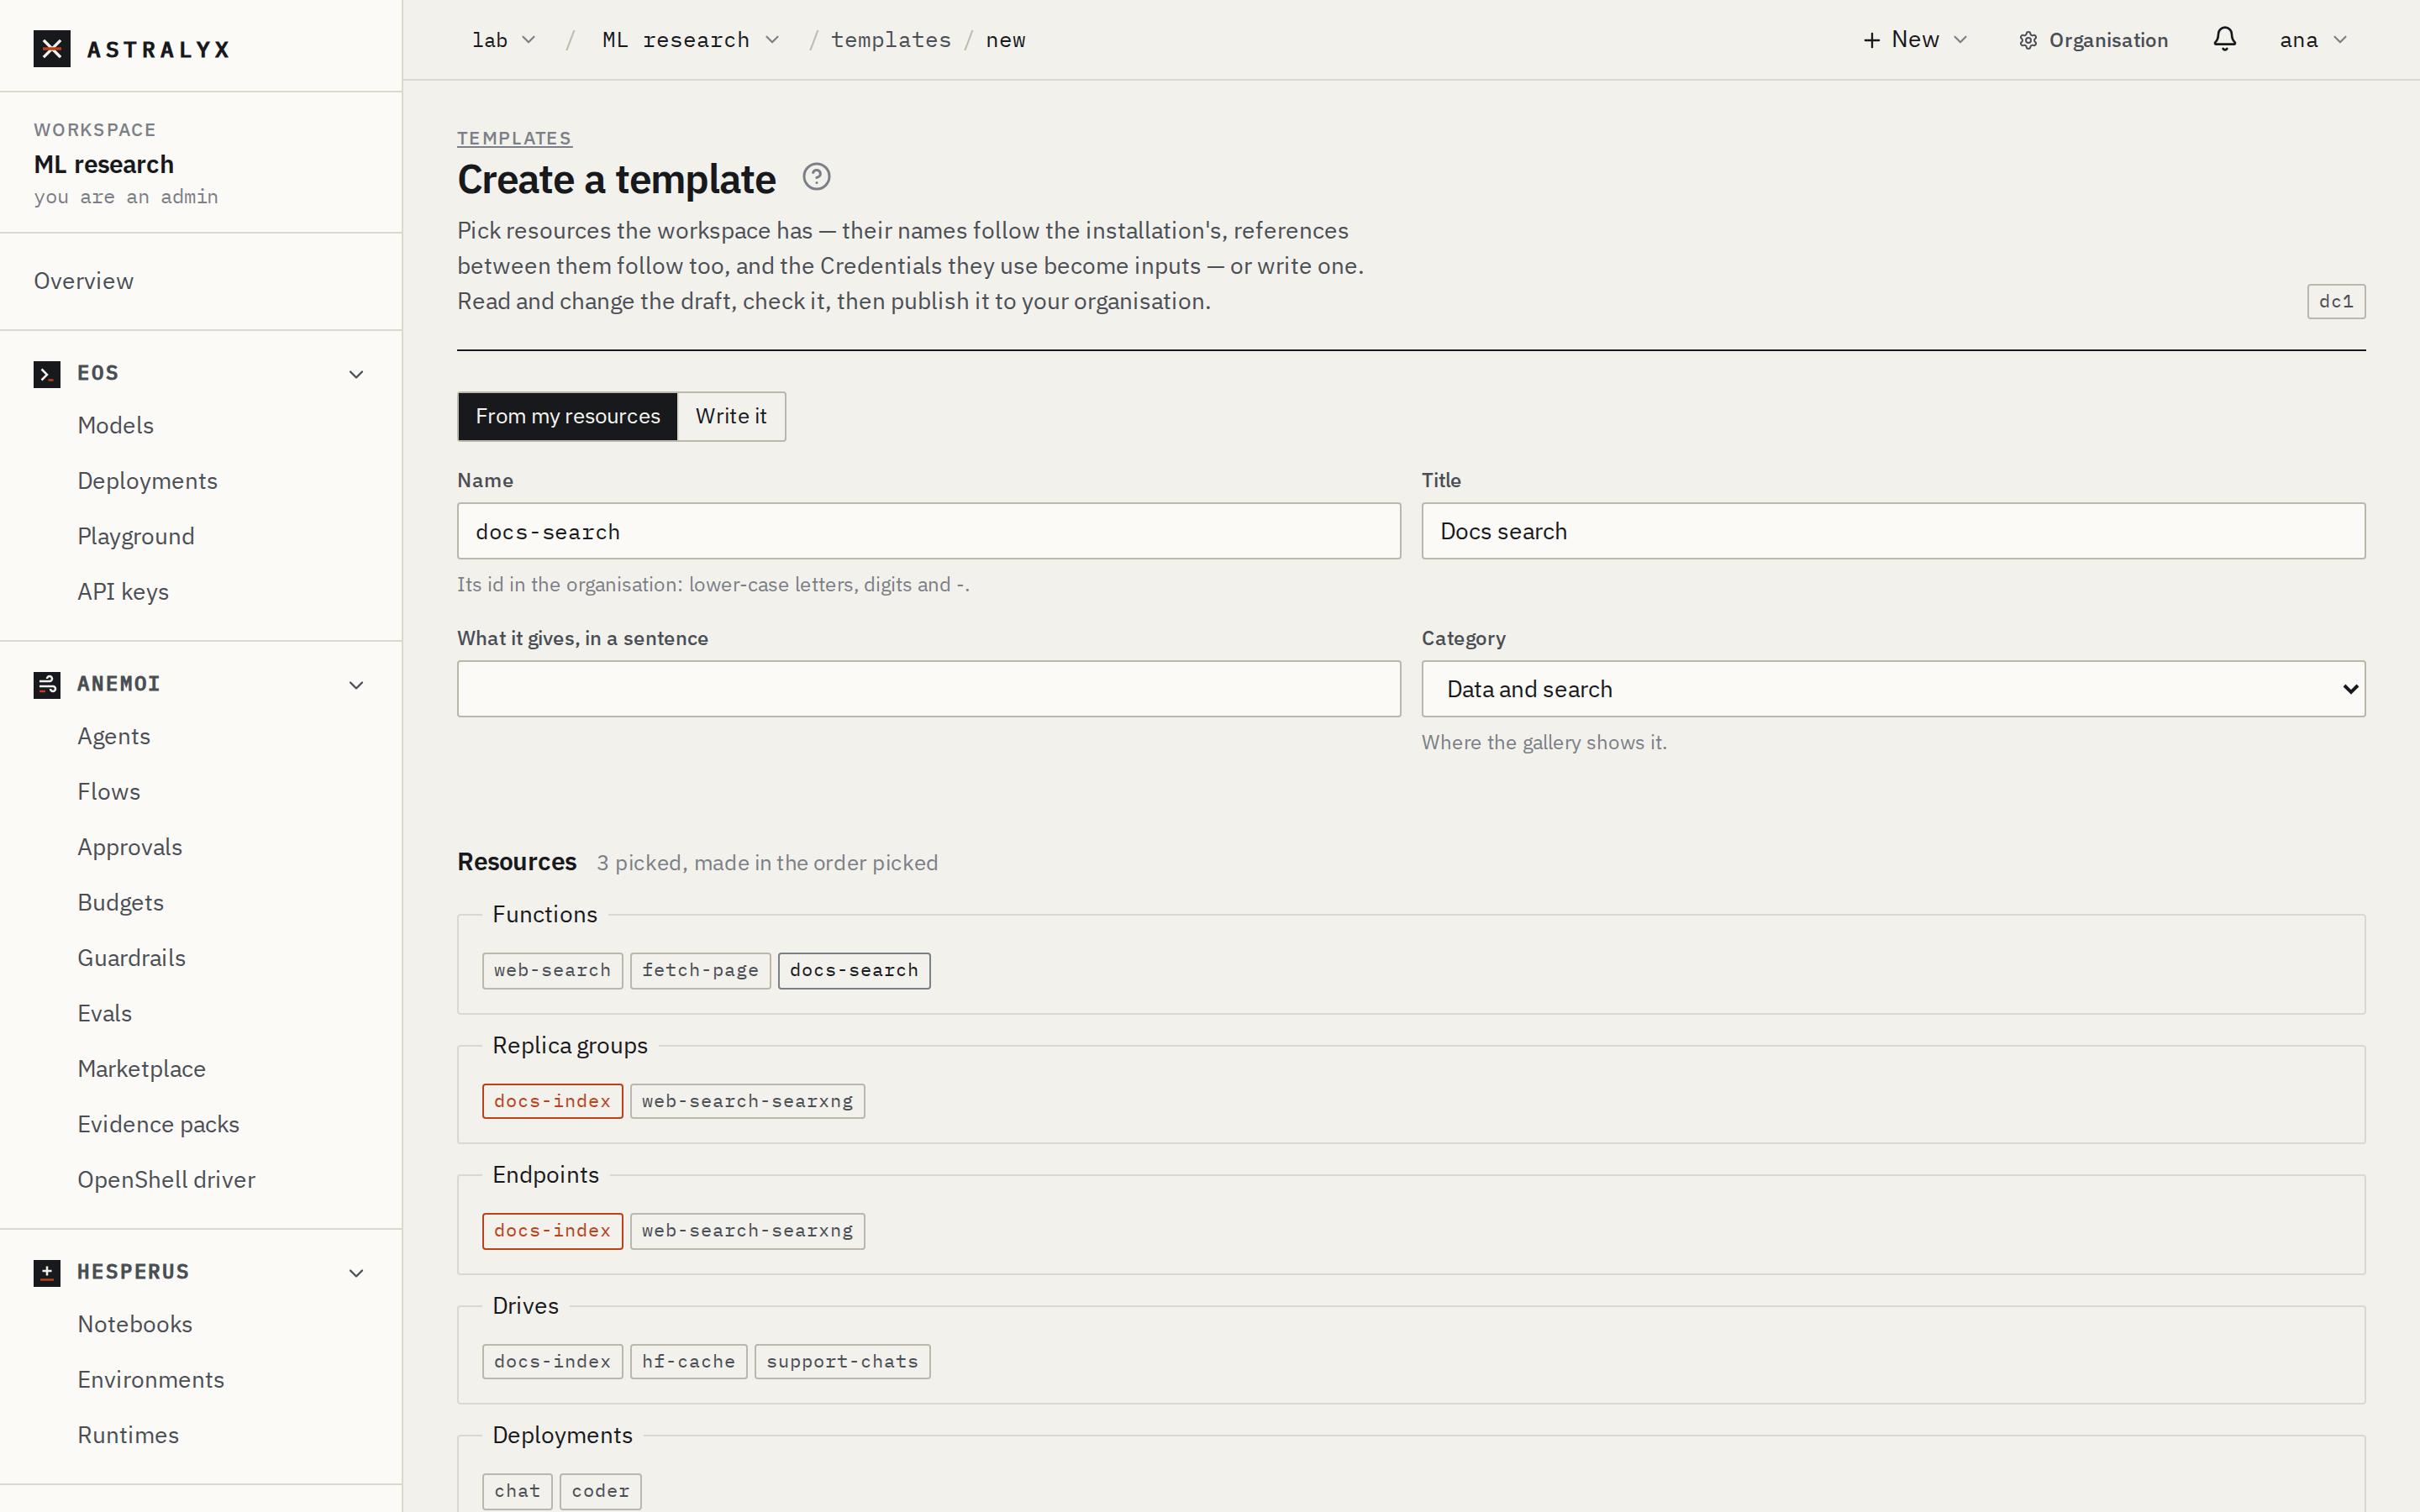Go to Guardrails
This screenshot has height=1512, width=2420.
pyautogui.click(x=132, y=958)
